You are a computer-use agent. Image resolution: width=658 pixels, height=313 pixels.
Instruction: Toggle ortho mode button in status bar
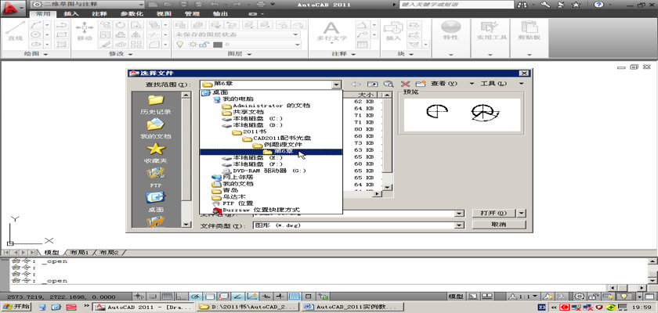[x=181, y=297]
